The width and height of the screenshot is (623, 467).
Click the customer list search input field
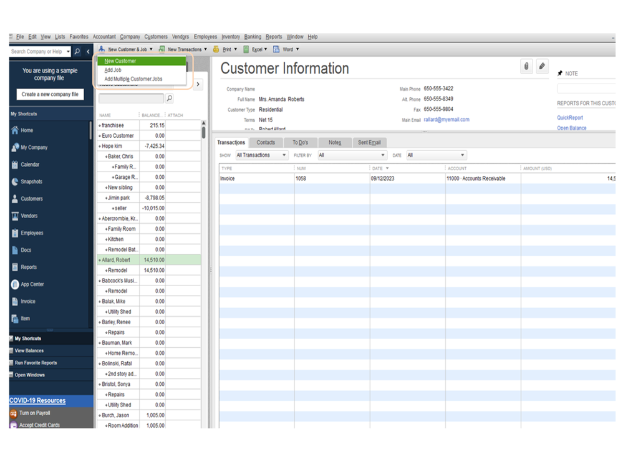tap(131, 98)
